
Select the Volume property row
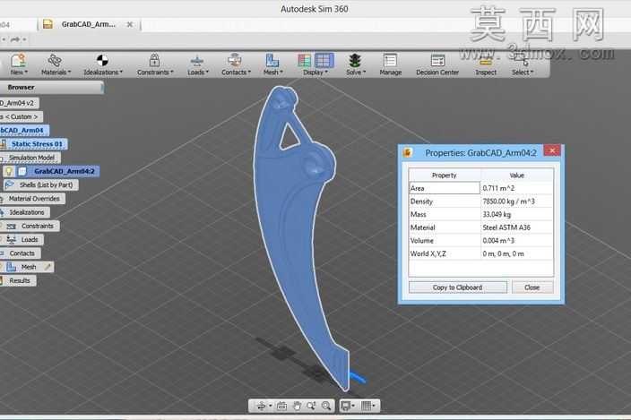481,241
